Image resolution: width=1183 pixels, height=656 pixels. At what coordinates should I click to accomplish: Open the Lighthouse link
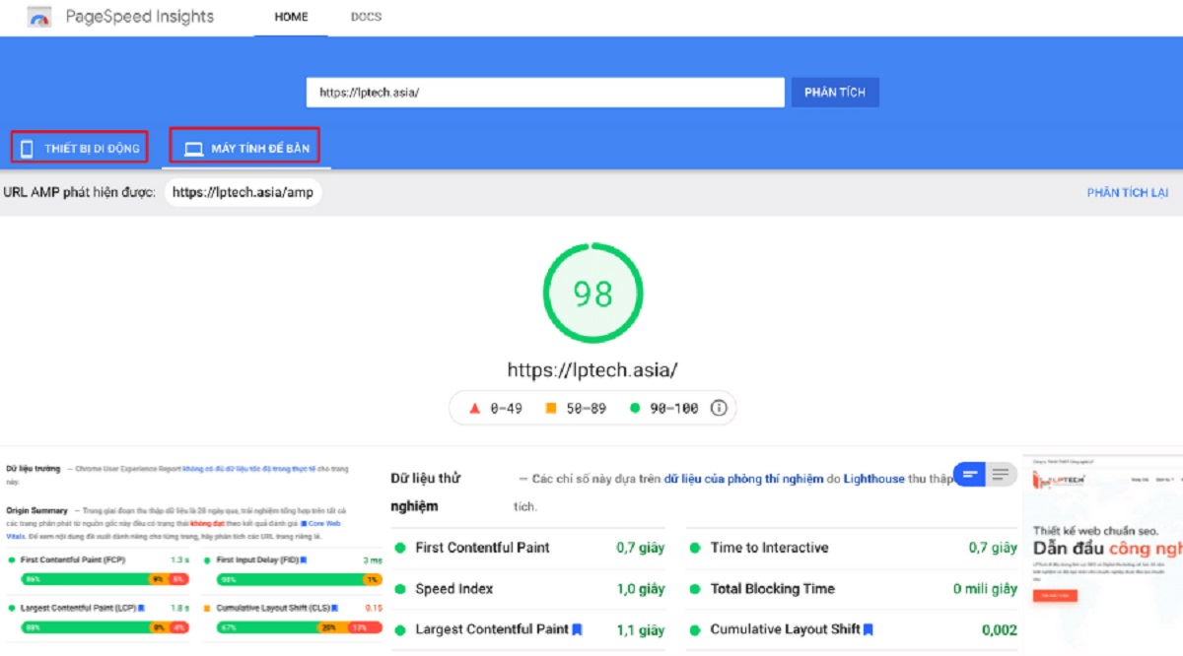tap(873, 479)
